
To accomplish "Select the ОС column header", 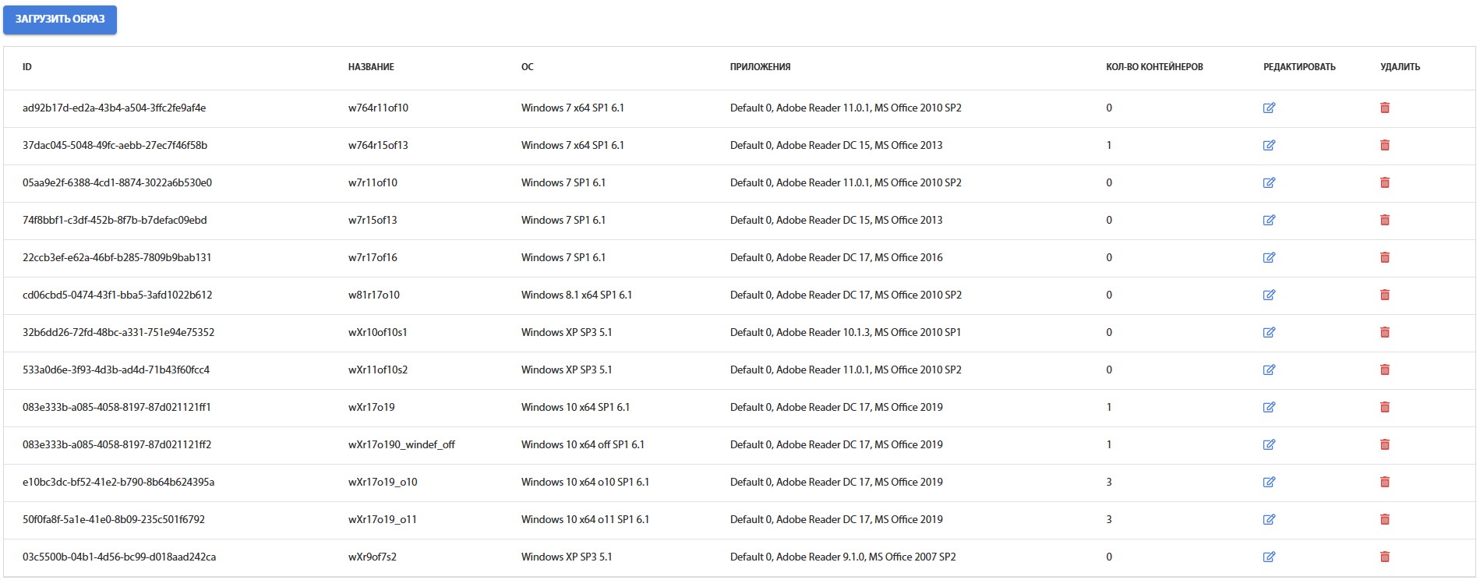I will point(528,67).
